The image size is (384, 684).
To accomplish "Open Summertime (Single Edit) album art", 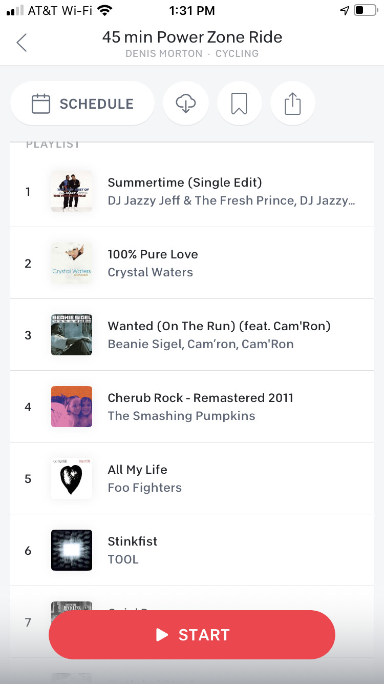I will coord(72,191).
